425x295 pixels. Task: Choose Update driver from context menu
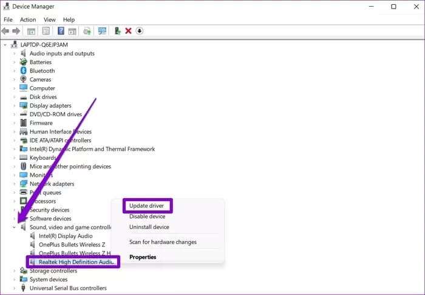click(146, 206)
